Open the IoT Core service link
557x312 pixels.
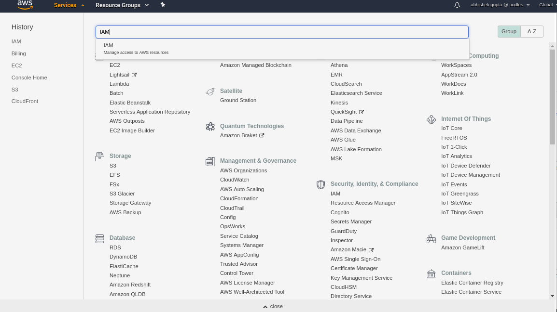tap(451, 129)
